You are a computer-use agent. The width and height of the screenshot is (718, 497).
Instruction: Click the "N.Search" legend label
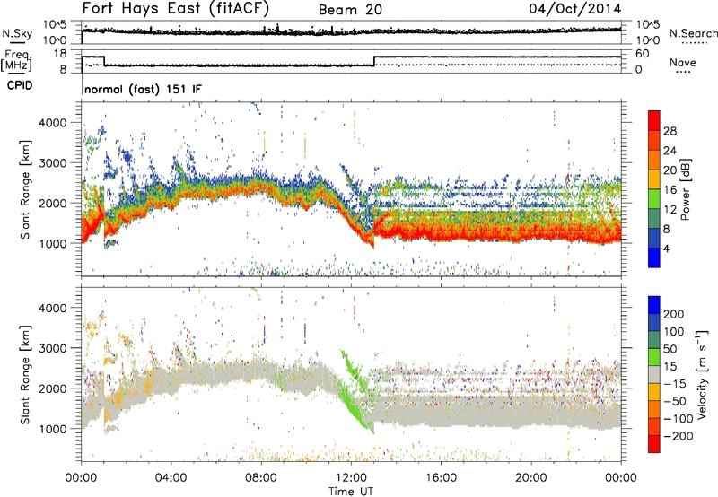(693, 33)
